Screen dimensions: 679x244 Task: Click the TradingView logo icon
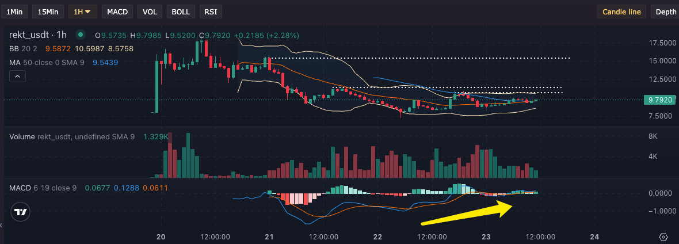coord(21,212)
